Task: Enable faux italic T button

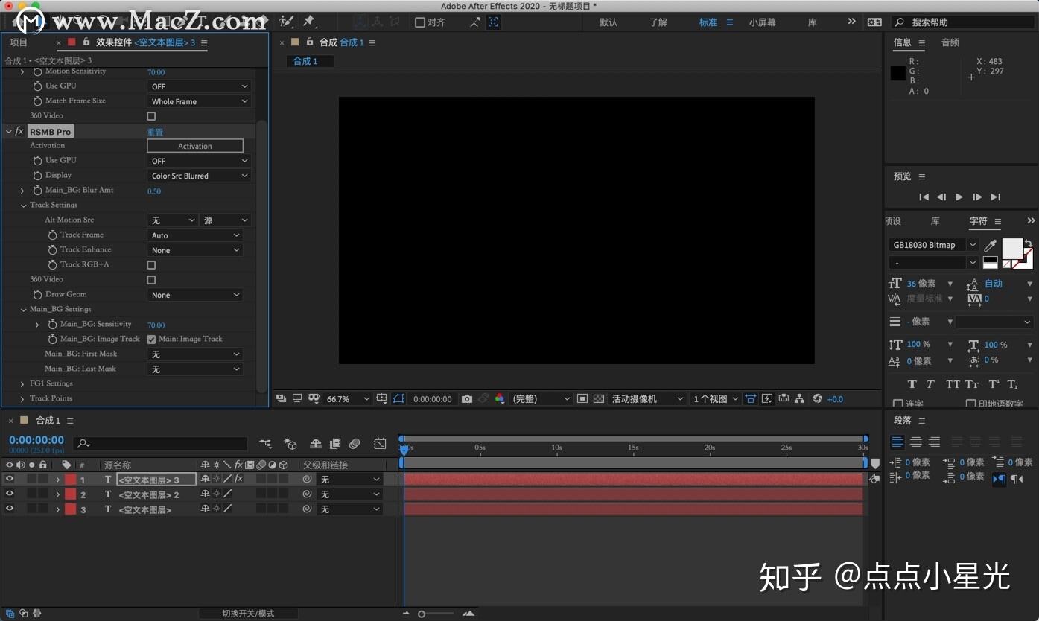Action: (930, 384)
